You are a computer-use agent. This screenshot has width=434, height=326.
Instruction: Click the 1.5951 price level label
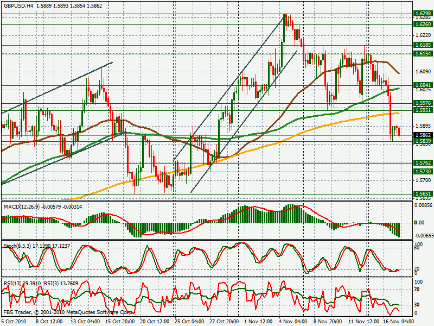(423, 110)
